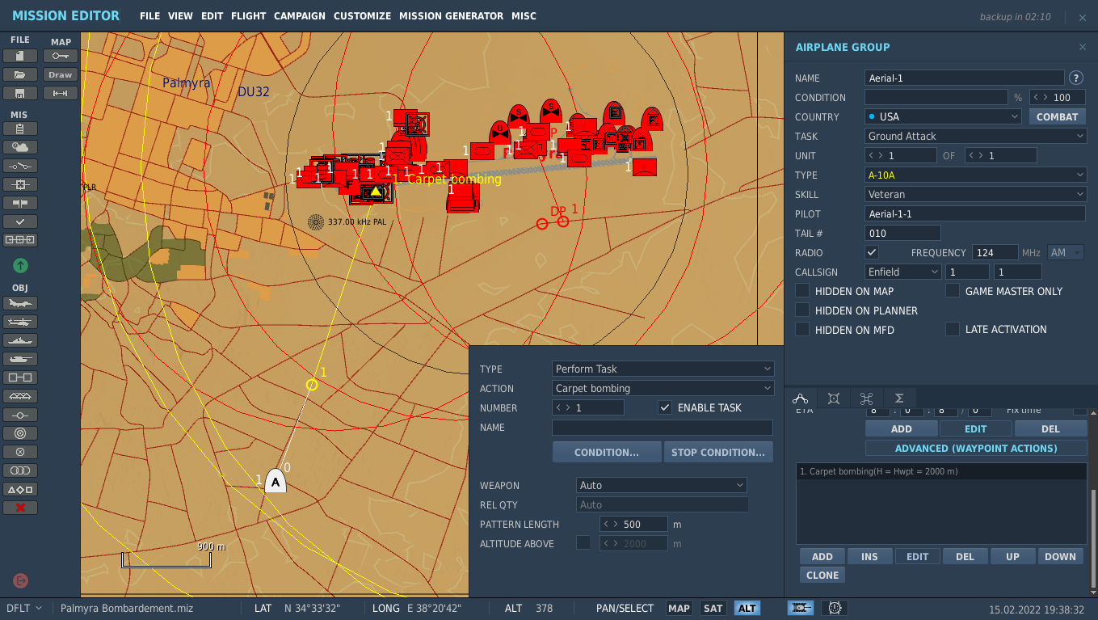
Task: Select the circled-X object tool
Action: tap(20, 452)
